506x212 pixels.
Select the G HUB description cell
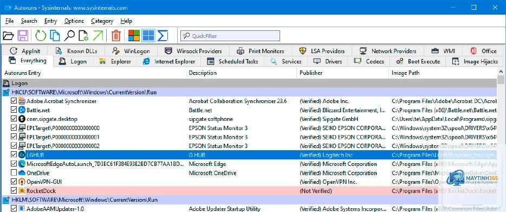[197, 155]
